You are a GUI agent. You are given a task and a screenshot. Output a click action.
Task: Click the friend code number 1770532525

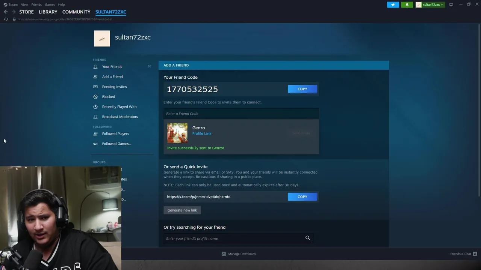pos(192,89)
